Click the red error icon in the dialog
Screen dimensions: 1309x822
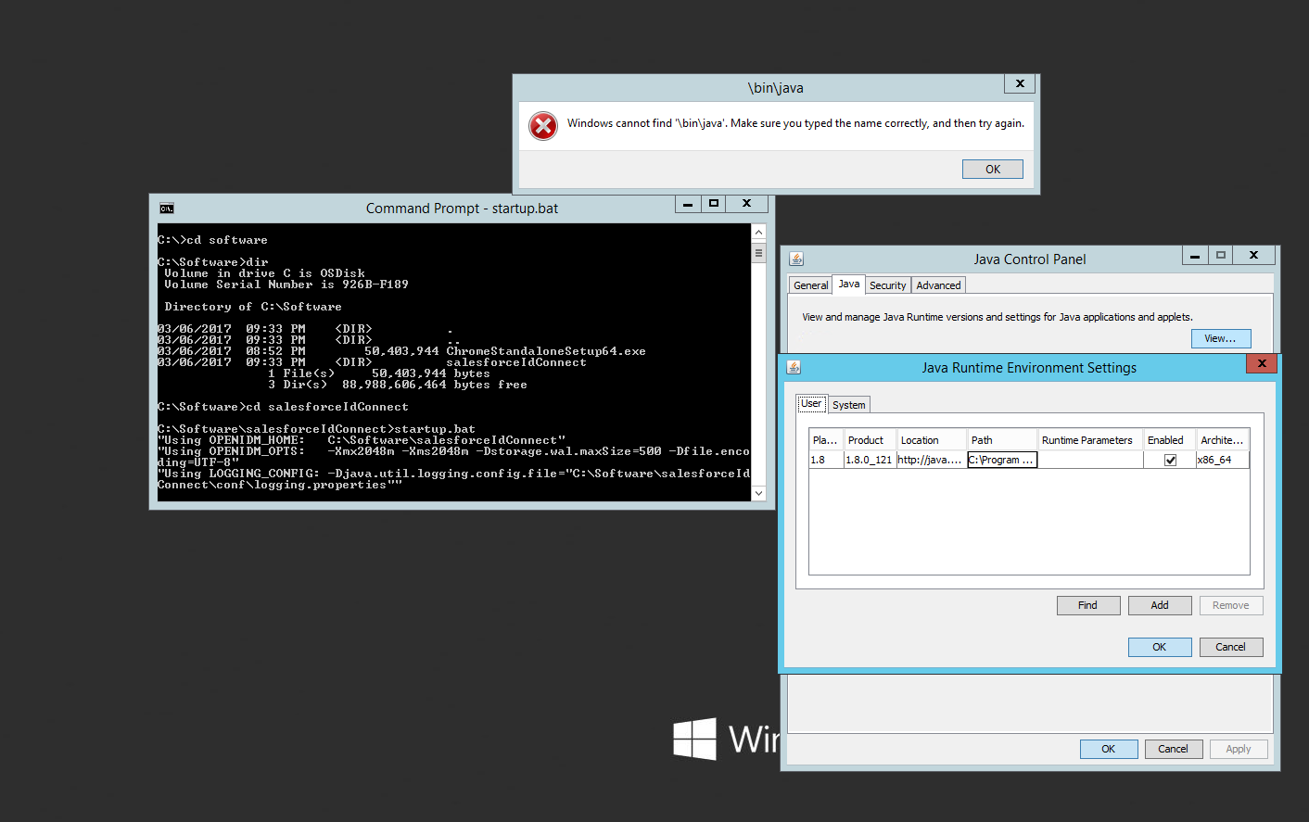coord(543,126)
